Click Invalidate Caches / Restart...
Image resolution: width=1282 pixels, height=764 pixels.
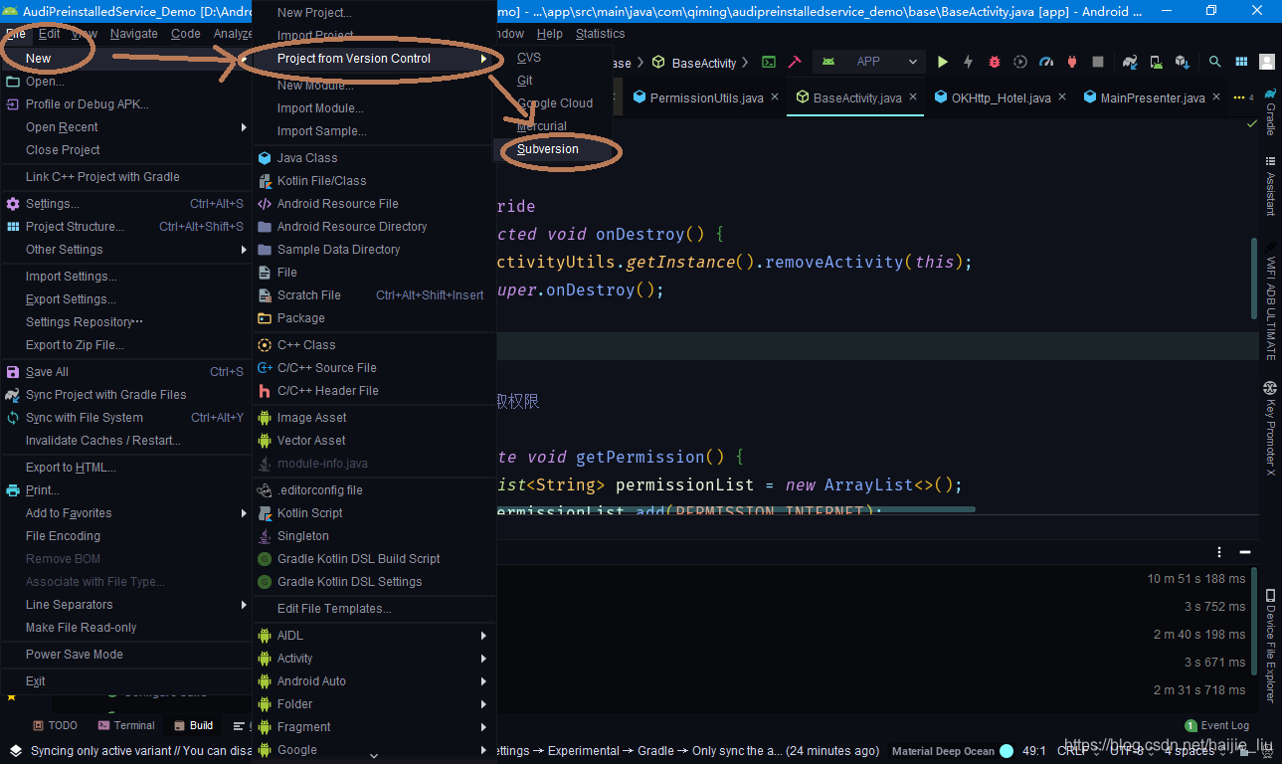pos(124,441)
